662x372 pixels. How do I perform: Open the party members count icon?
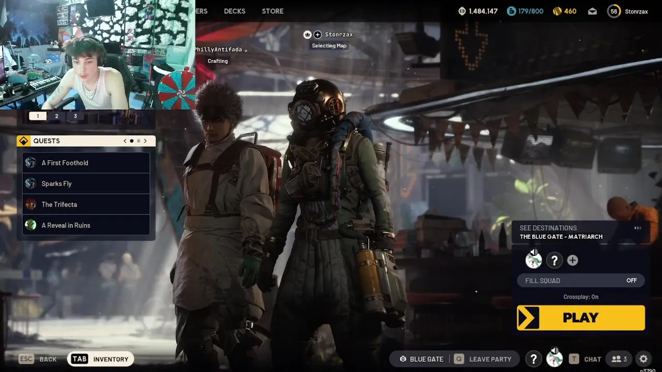pyautogui.click(x=619, y=359)
